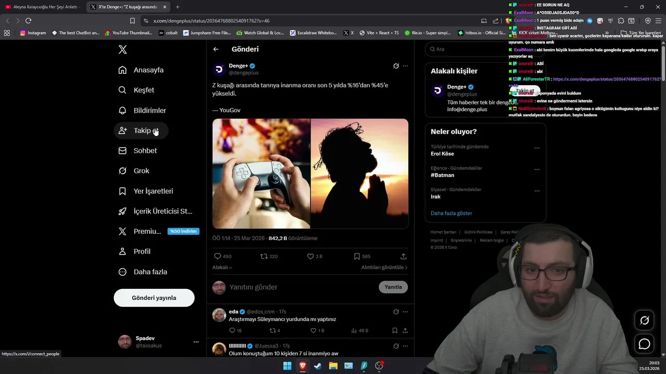Click the reply icon showing 450
This screenshot has width=666, height=374.
[x=223, y=256]
